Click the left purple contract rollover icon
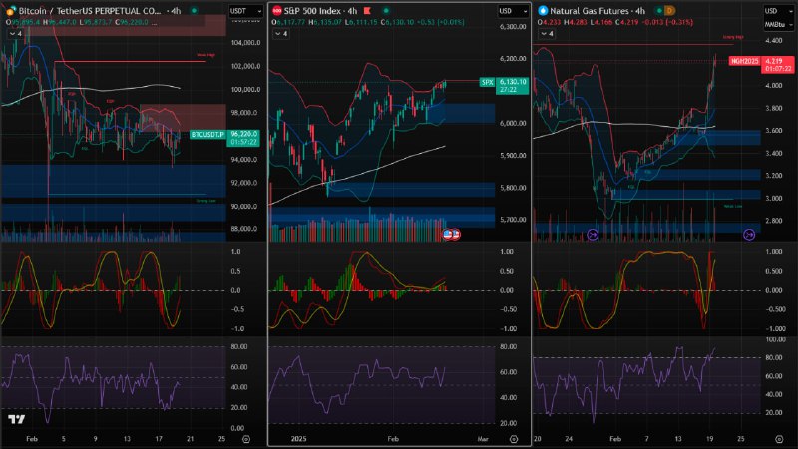Image resolution: width=798 pixels, height=449 pixels. pos(593,235)
